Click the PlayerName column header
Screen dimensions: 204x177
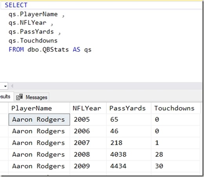coord(39,108)
